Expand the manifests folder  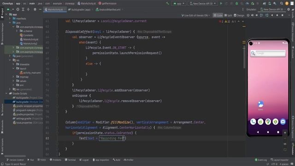click(x=10, y=18)
